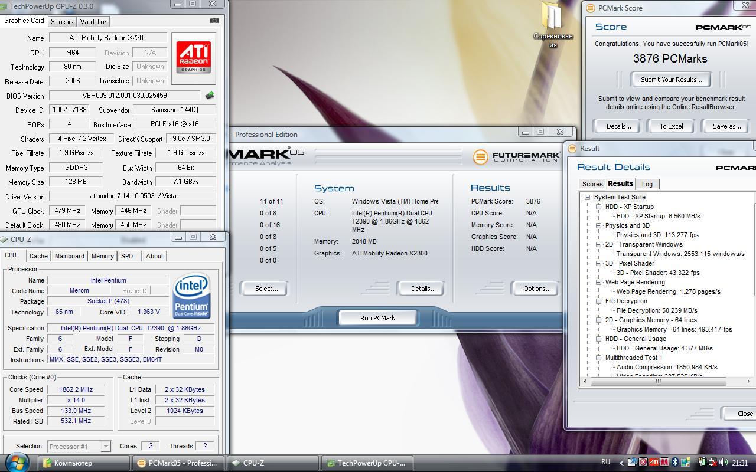Click the GPU Name field ATI Mobility Radeon X2300
The width and height of the screenshot is (756, 472).
(x=108, y=38)
